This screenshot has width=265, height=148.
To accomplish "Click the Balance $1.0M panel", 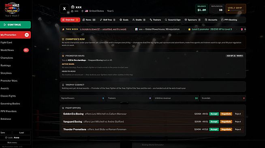I will (x=202, y=8).
